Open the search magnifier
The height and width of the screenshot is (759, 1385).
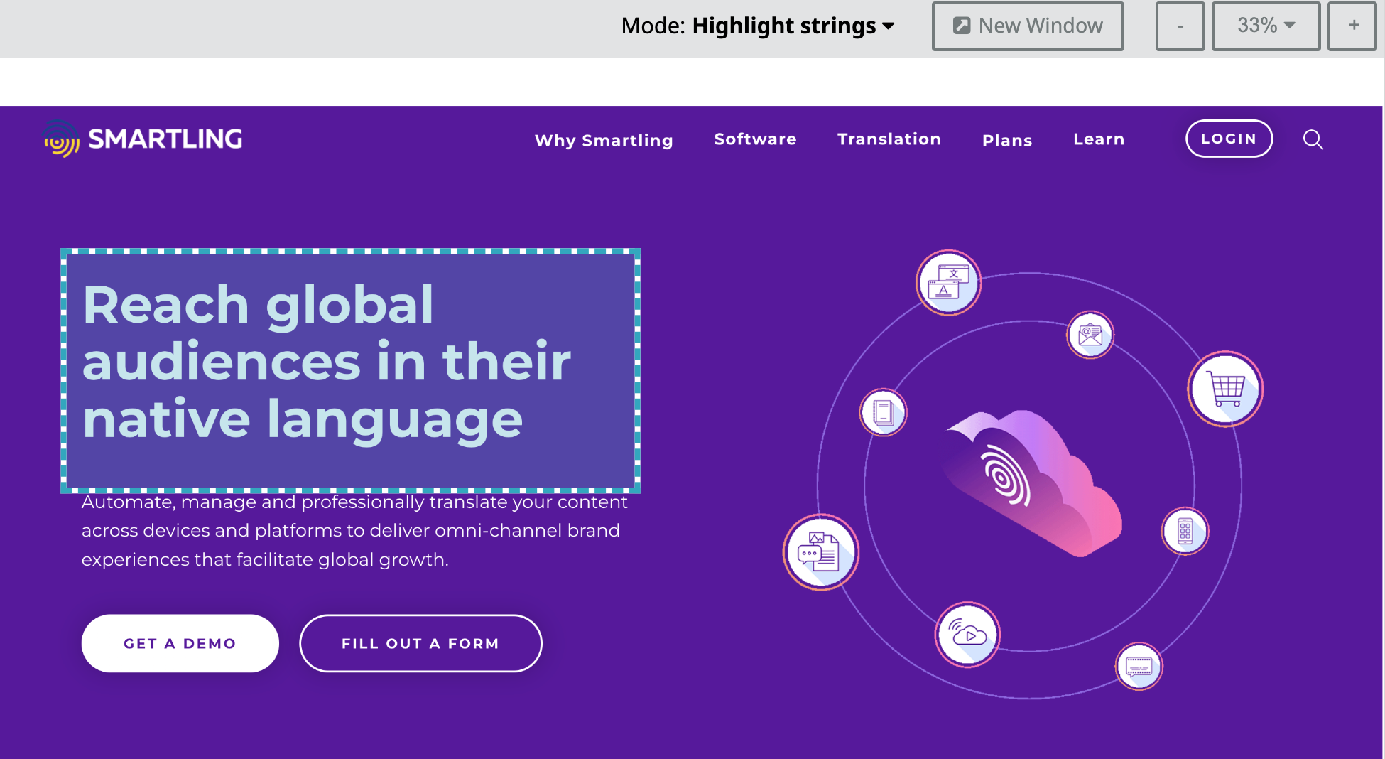(1313, 139)
